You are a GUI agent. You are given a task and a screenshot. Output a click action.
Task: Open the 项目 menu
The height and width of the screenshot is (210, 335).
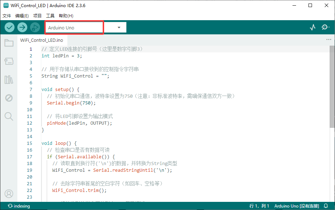[x=38, y=16]
